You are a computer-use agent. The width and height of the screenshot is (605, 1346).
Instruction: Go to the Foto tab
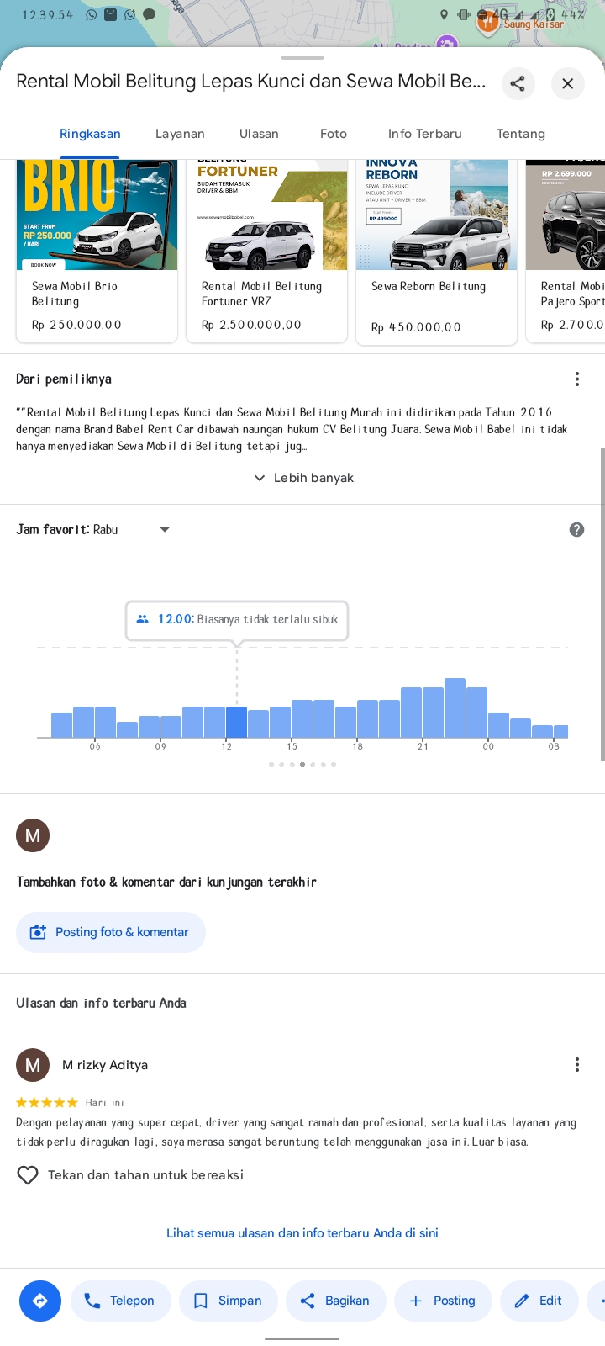334,134
